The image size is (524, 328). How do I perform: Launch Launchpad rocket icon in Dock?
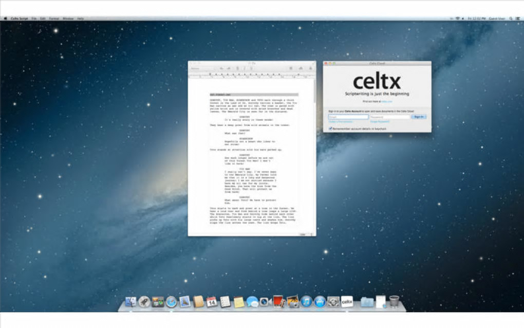(144, 302)
